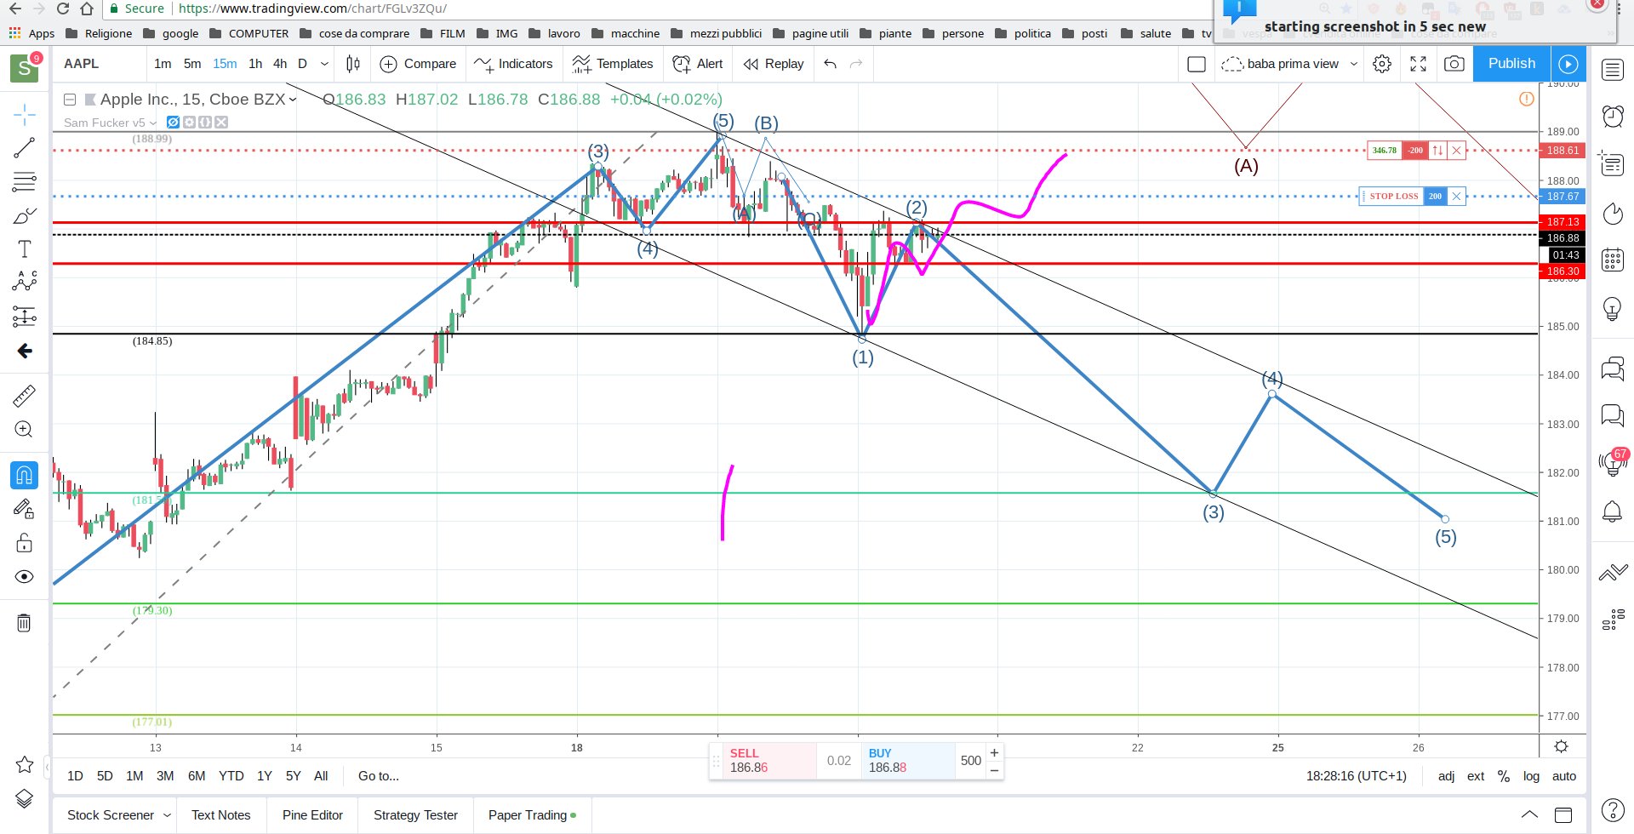Open the Text Notes tab
This screenshot has width=1634, height=834.
(x=221, y=815)
